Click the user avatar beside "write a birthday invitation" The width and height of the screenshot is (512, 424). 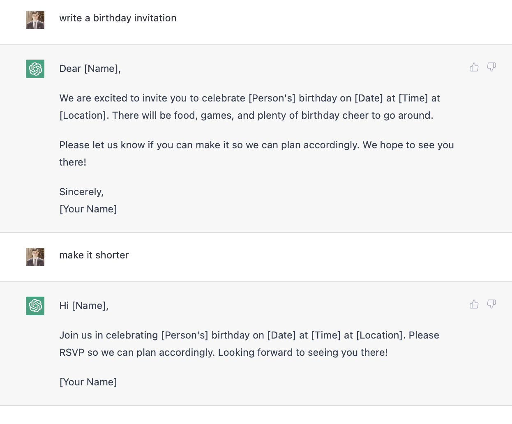click(x=35, y=20)
